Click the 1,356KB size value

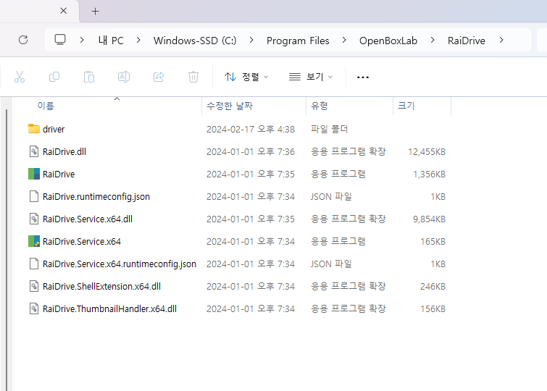click(x=429, y=174)
